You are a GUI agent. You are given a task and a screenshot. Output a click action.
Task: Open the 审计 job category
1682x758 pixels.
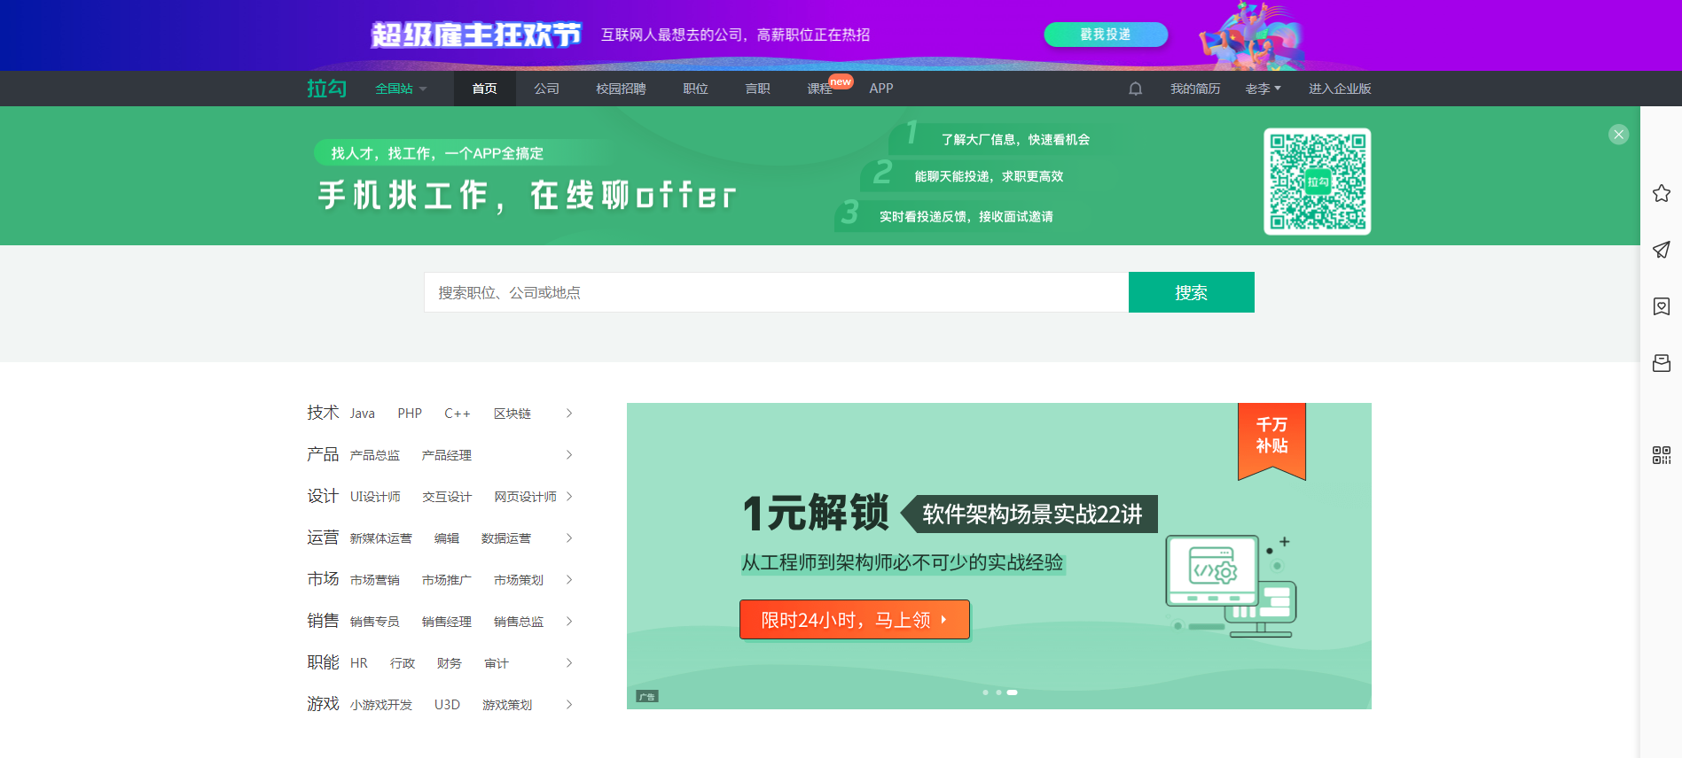497,663
